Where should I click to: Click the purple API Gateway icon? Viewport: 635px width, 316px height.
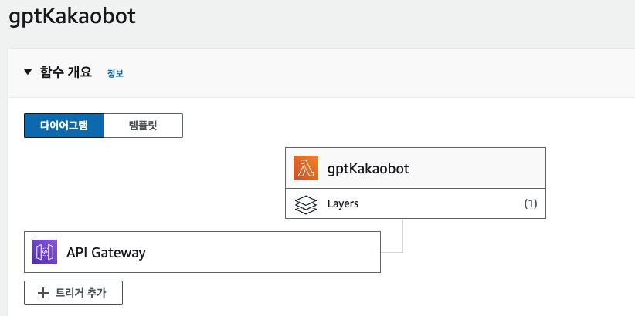click(x=45, y=252)
